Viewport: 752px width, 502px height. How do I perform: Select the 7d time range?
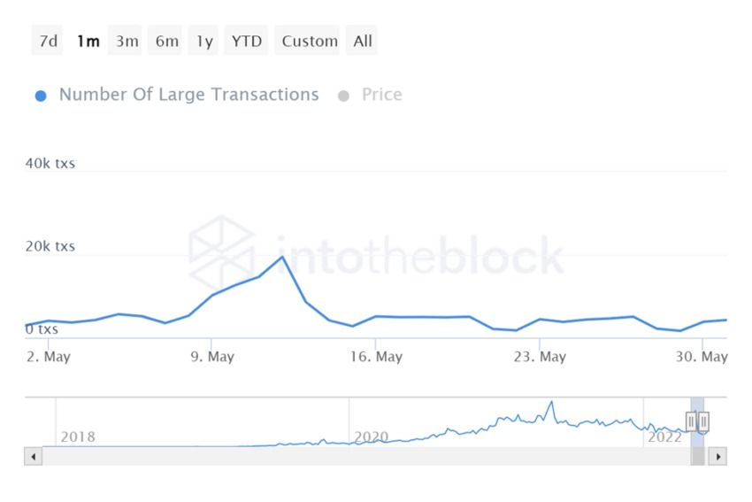pyautogui.click(x=47, y=41)
